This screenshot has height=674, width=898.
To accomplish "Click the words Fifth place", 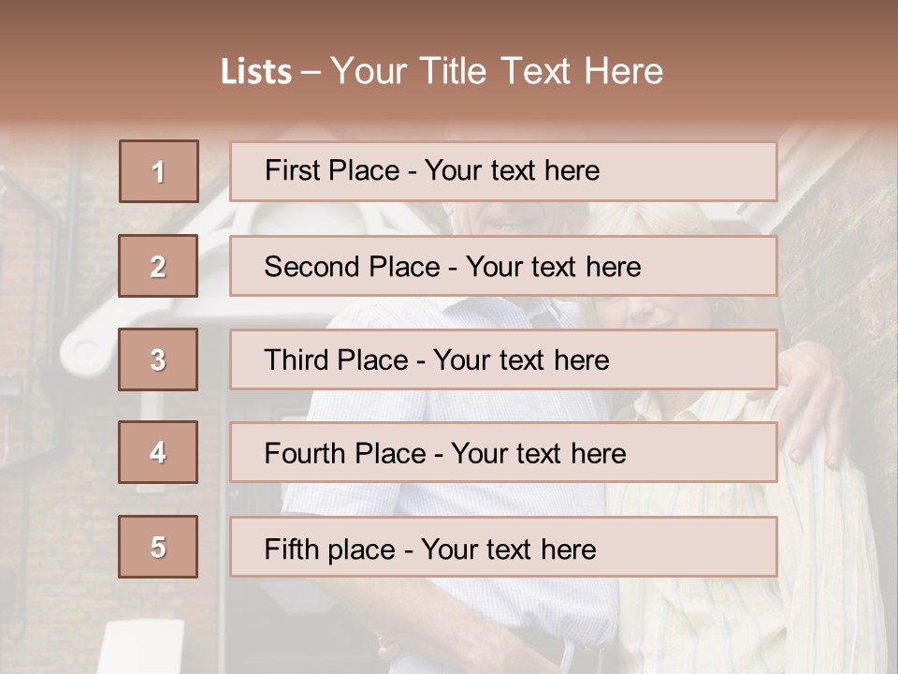I will pyautogui.click(x=330, y=549).
